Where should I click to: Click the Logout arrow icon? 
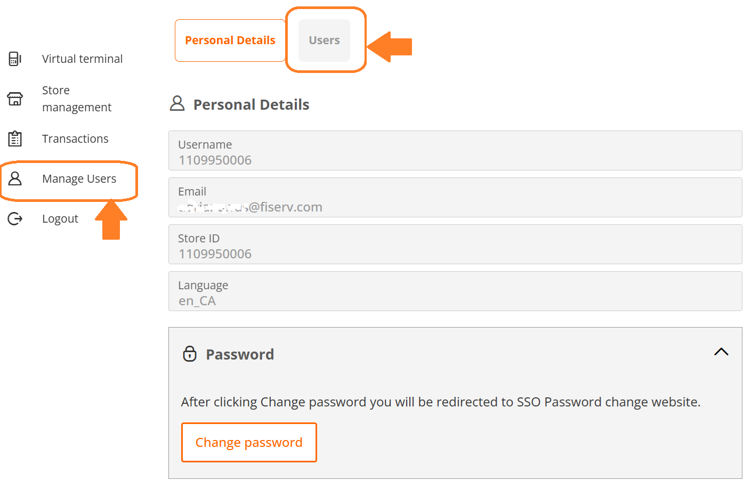tap(15, 218)
